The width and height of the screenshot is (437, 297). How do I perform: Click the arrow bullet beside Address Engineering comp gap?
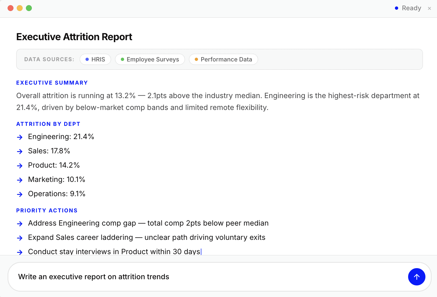coord(20,224)
